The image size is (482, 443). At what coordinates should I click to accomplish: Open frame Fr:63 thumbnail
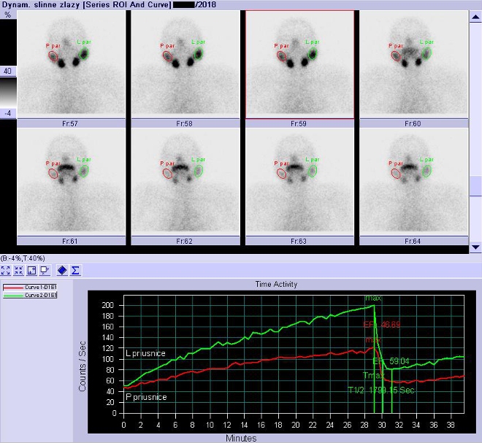299,182
